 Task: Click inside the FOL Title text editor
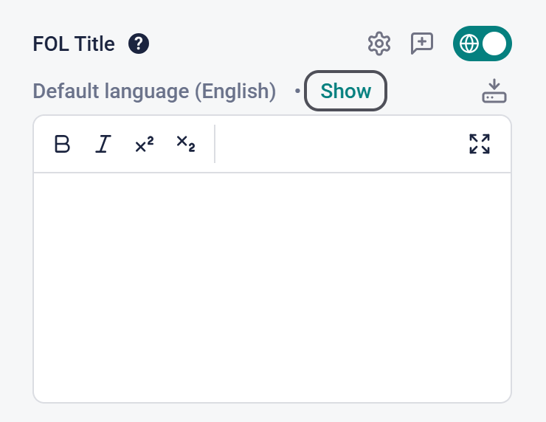(272, 280)
